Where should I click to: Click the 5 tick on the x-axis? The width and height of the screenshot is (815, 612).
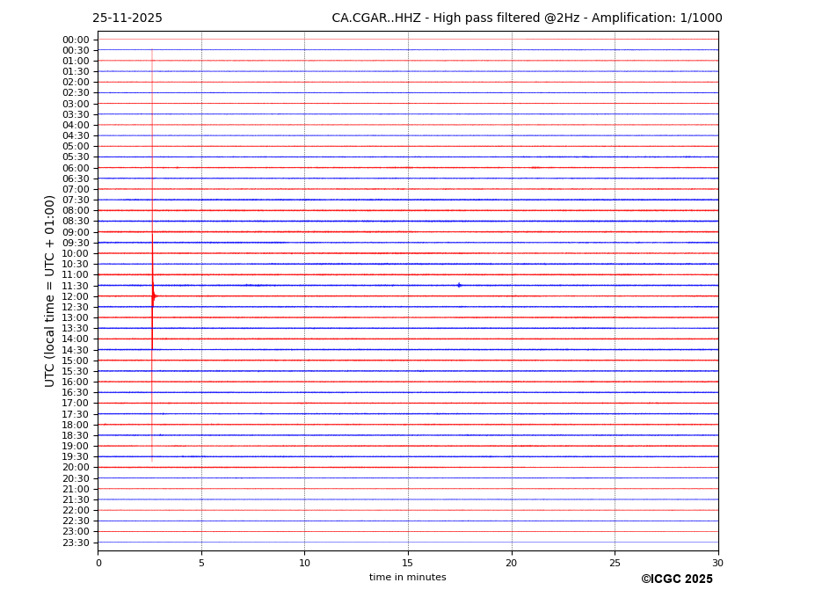coord(201,563)
